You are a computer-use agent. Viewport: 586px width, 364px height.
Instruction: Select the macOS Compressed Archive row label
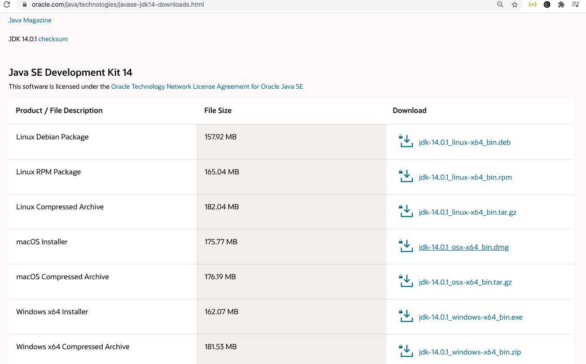tap(62, 277)
